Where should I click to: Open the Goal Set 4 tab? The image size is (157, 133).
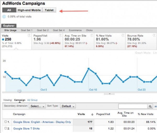tap(59, 30)
